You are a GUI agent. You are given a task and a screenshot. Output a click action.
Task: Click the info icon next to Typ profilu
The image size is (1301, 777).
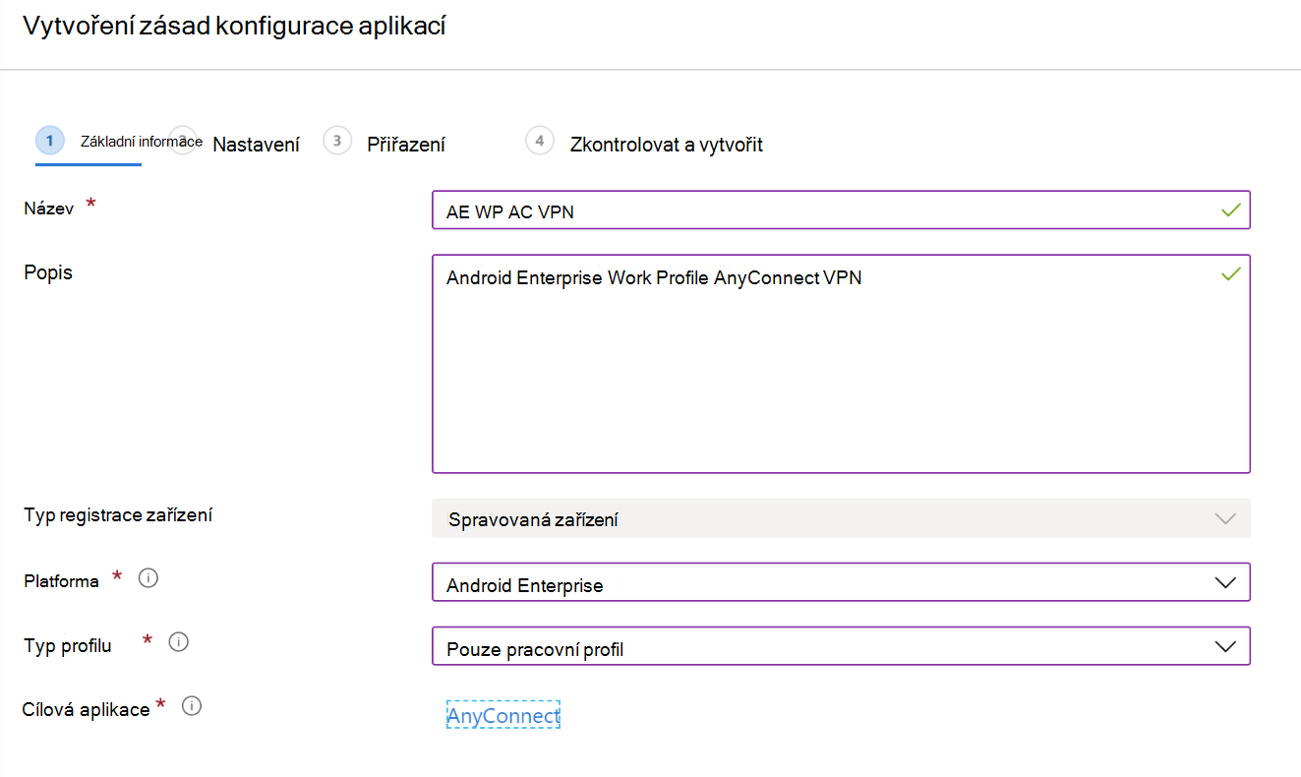[178, 642]
